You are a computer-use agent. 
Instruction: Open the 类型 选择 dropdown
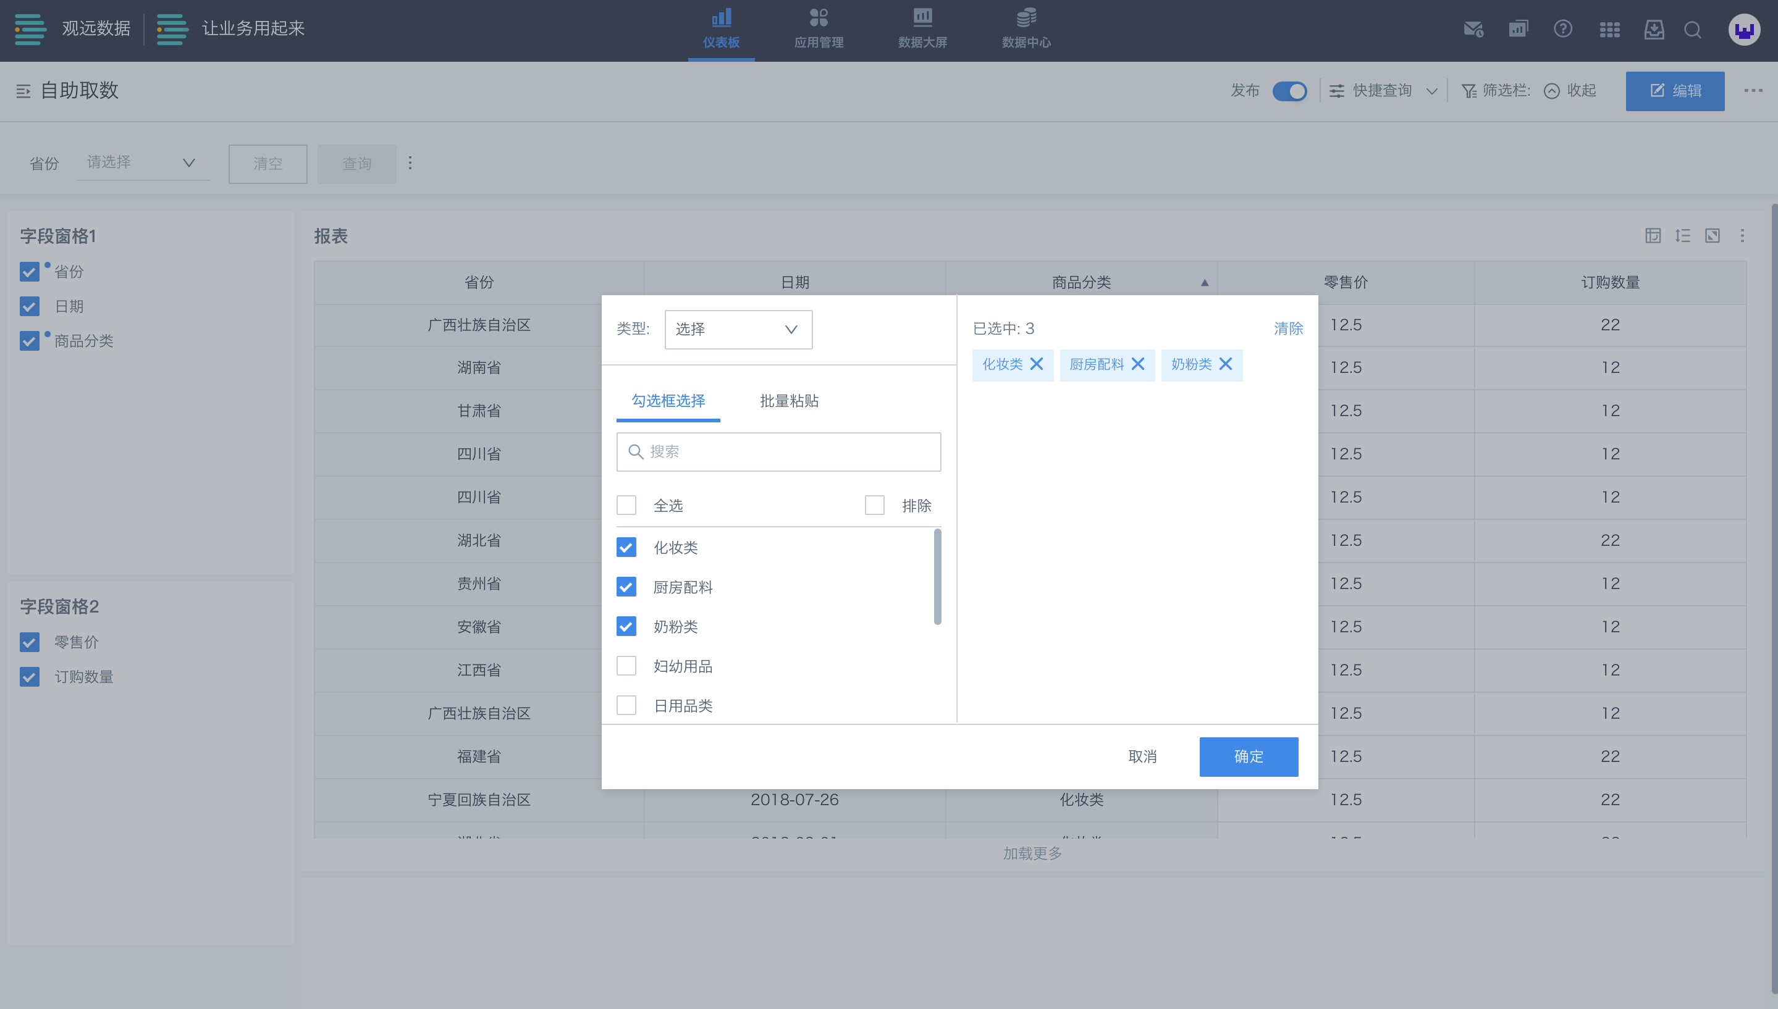(x=738, y=329)
